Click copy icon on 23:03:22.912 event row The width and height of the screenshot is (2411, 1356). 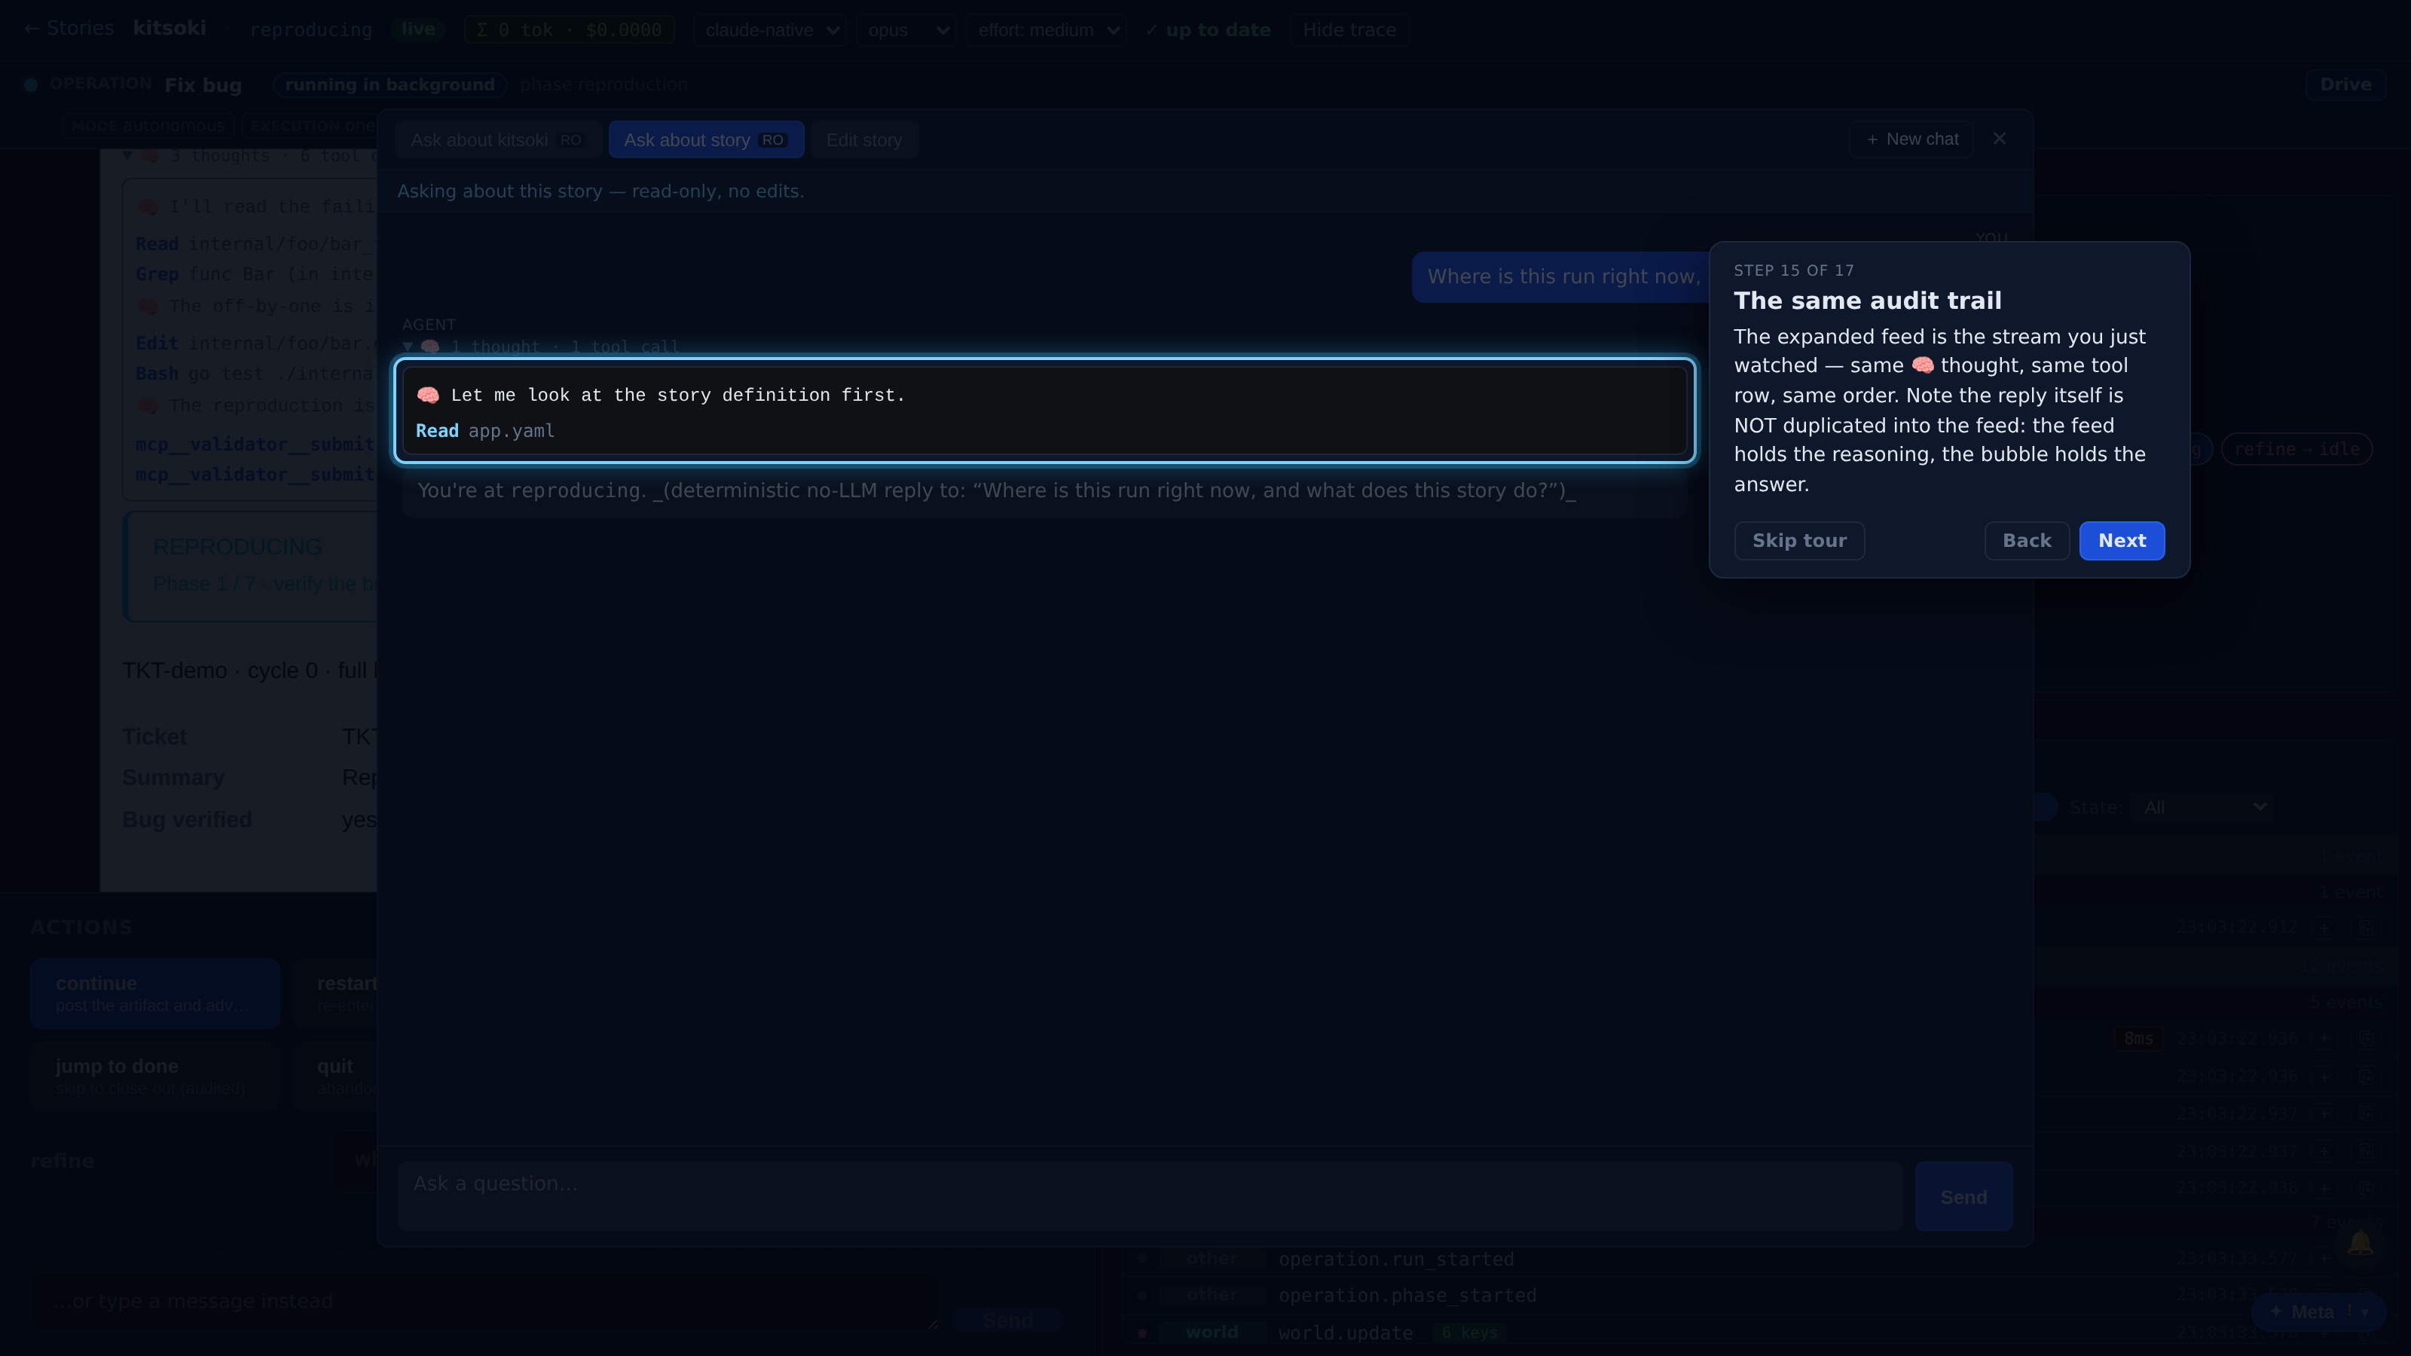coord(2364,927)
